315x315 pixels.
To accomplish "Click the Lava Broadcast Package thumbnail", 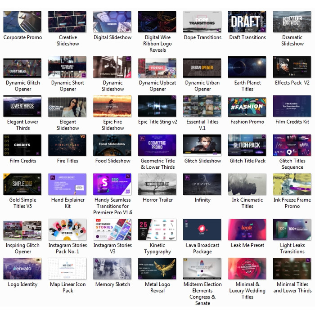I will click(202, 229).
